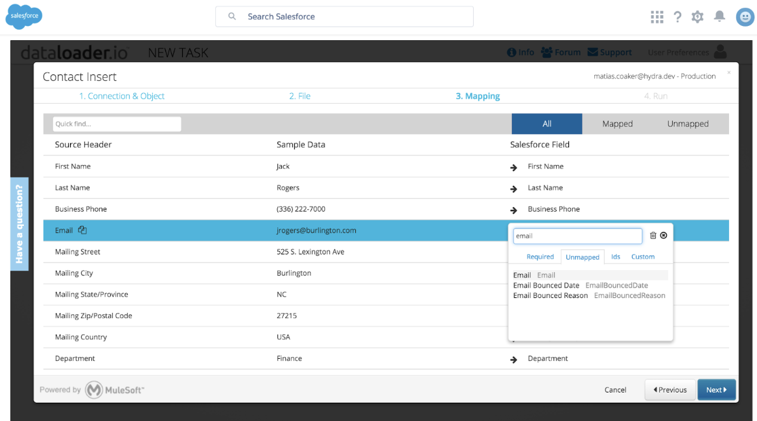Show Salesforce notifications bell
Screen dimensions: 757x421
(719, 17)
